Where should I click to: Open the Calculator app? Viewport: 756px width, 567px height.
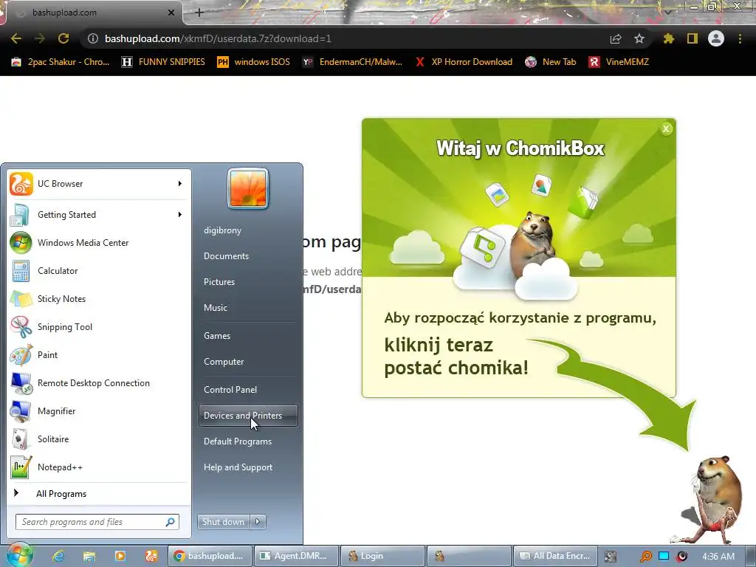click(x=99, y=270)
